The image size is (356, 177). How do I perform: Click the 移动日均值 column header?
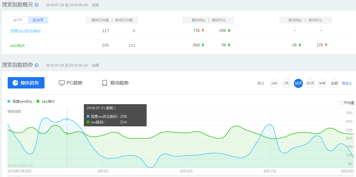(124, 20)
